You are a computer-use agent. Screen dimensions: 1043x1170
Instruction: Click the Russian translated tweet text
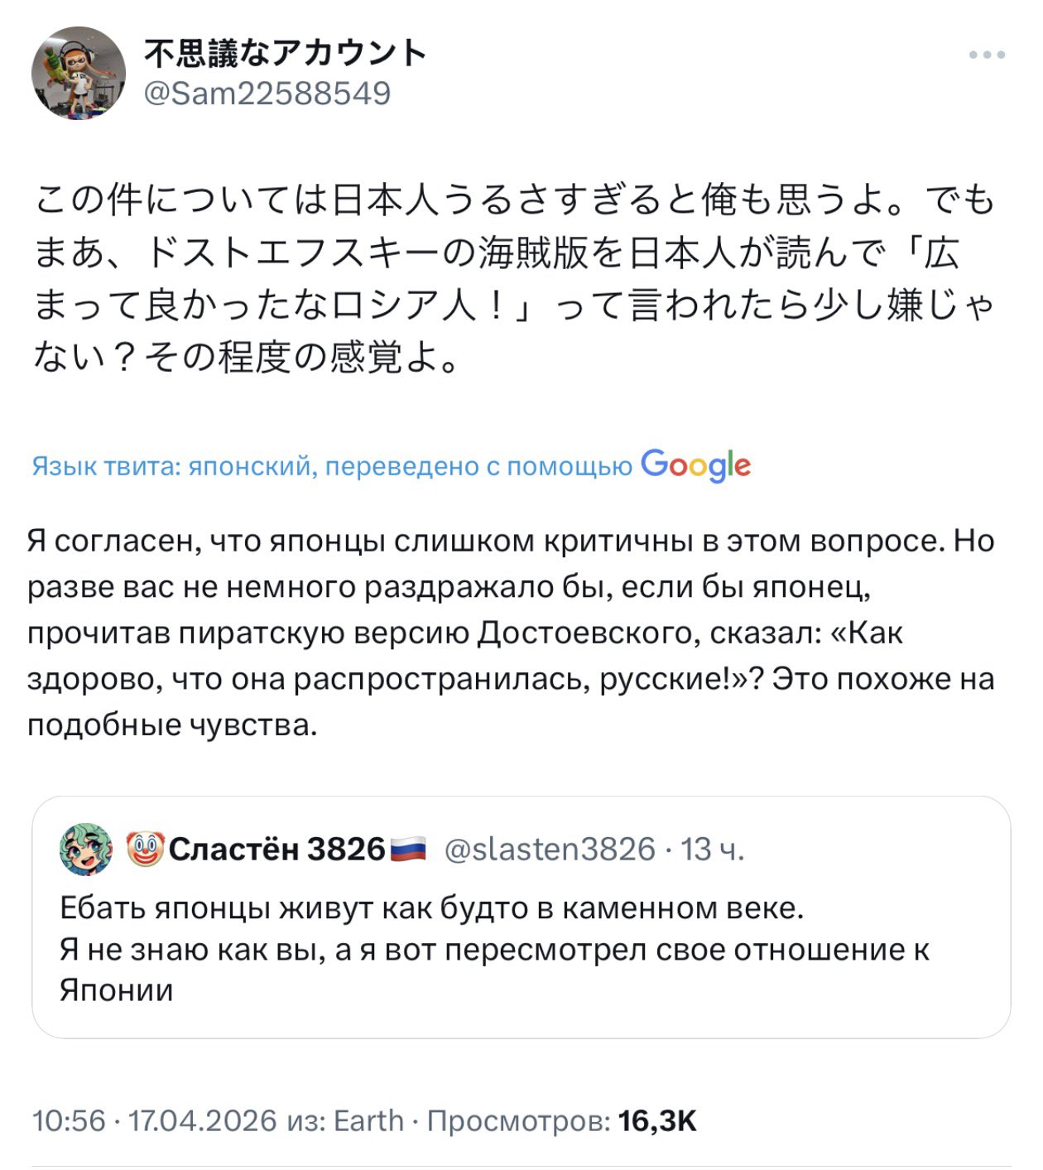point(511,632)
